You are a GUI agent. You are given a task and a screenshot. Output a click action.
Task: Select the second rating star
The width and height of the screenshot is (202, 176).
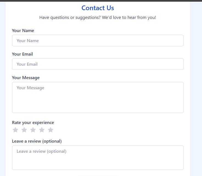tap(24, 130)
